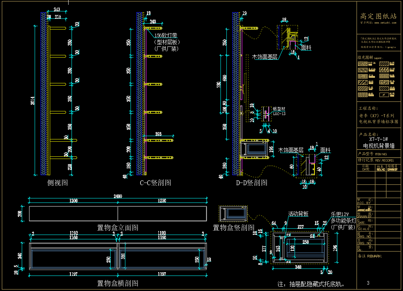Select the D-D竖剖图 section label
Viewport: 403px width, 291px height.
coord(251,183)
